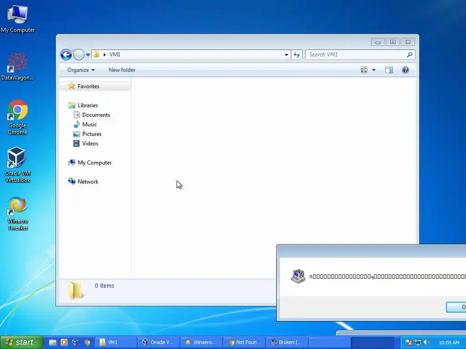Open Explorer help button
The image size is (466, 349).
405,70
